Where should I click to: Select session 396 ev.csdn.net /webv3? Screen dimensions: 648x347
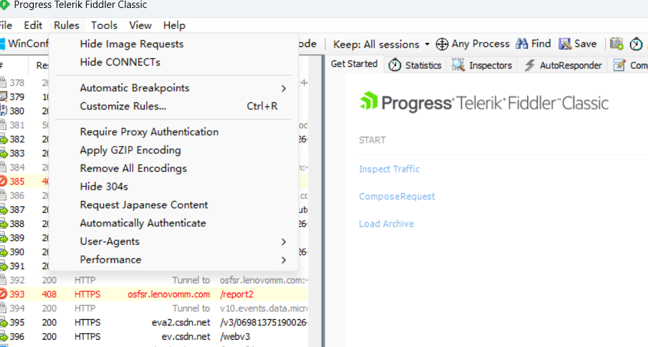[x=154, y=336]
